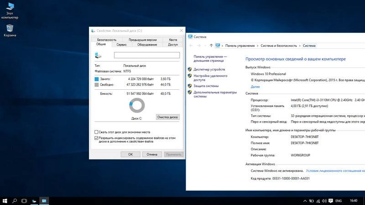The width and height of the screenshot is (365, 205).
Task: Open Настройка удаленного доступа link
Action: click(210, 77)
